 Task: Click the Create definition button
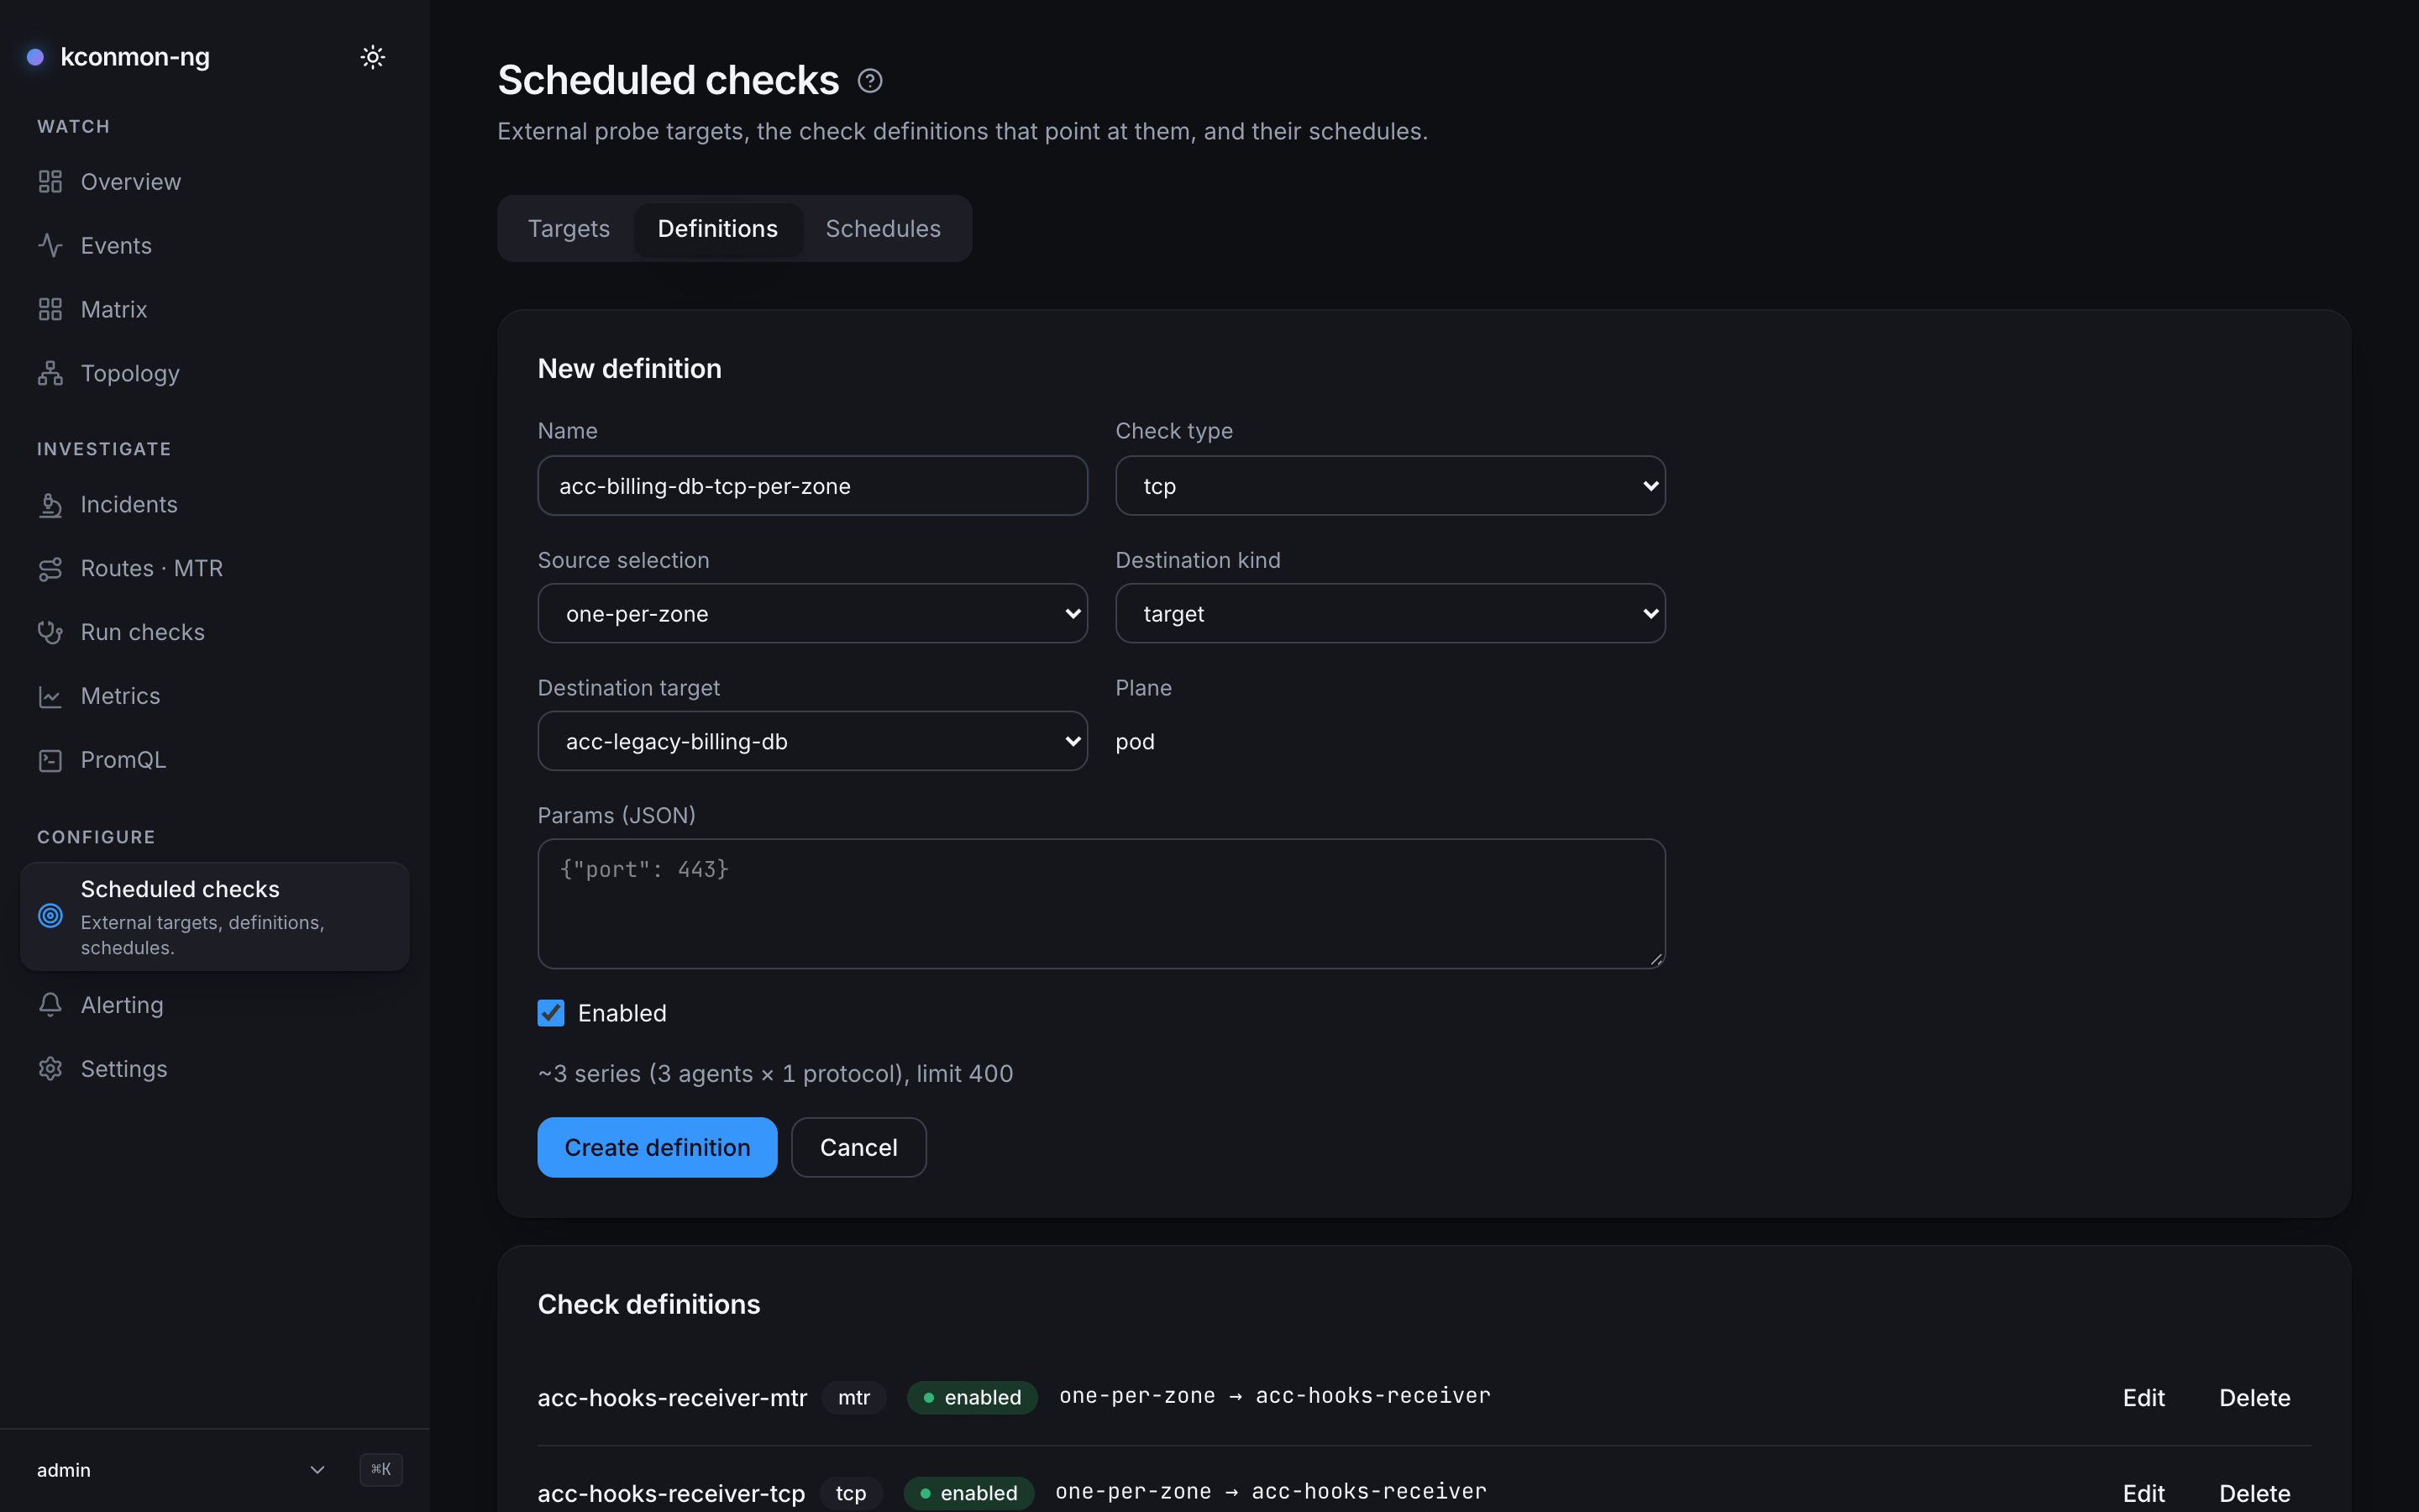coord(657,1147)
